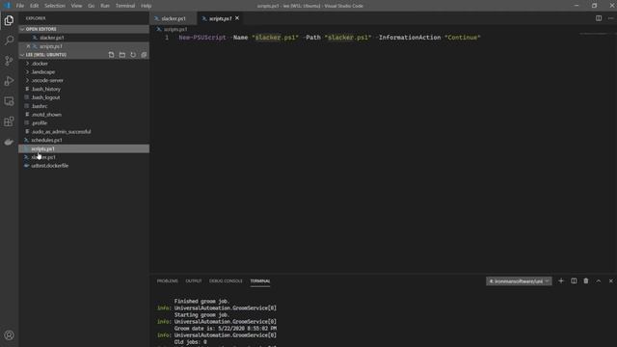The width and height of the screenshot is (617, 347).
Task: Open the View menu
Action: tap(76, 6)
